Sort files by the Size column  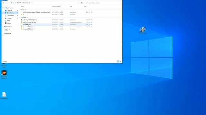pyautogui.click(x=85, y=6)
